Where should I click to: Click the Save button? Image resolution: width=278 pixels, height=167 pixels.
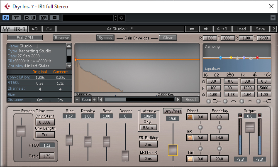tap(260, 29)
